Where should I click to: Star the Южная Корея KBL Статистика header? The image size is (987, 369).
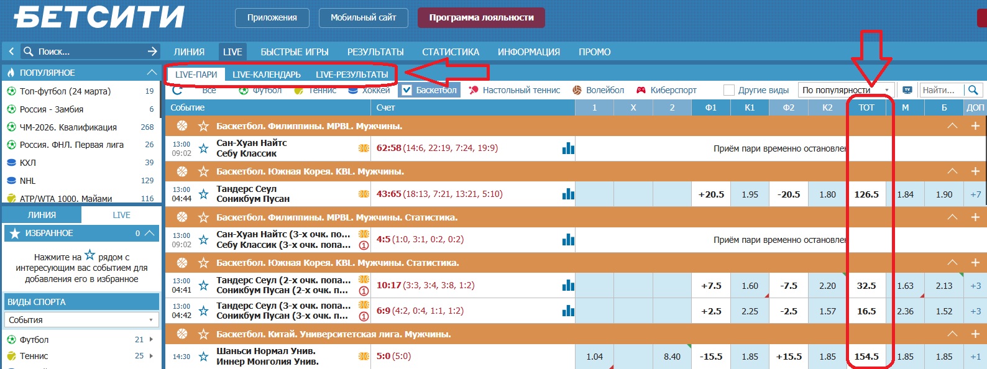(203, 263)
